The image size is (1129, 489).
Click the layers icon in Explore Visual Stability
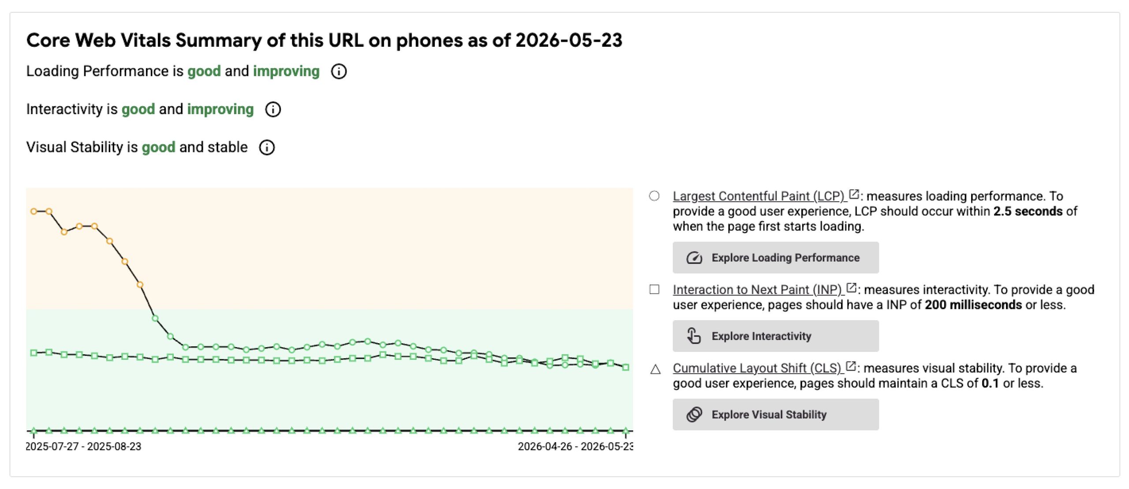click(x=694, y=415)
